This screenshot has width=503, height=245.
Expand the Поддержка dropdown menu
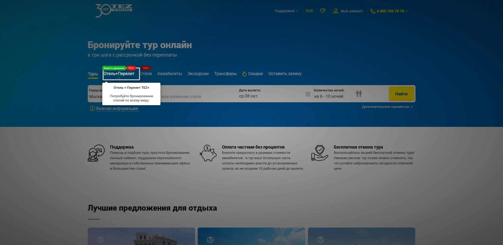[286, 11]
